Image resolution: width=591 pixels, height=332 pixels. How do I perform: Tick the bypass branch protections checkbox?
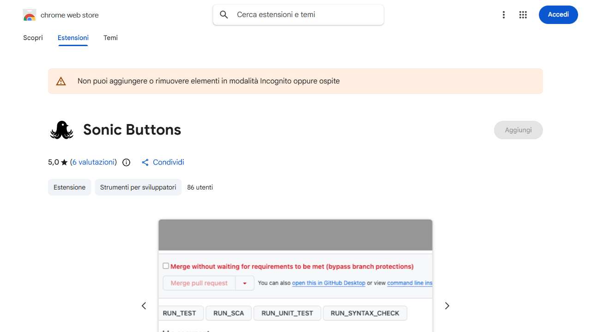pyautogui.click(x=165, y=266)
